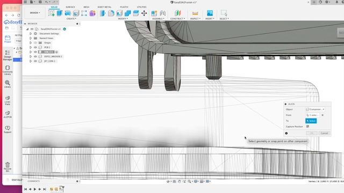Open the Modify dropdown menu
This screenshot has height=193, width=344.
pyautogui.click(x=123, y=19)
